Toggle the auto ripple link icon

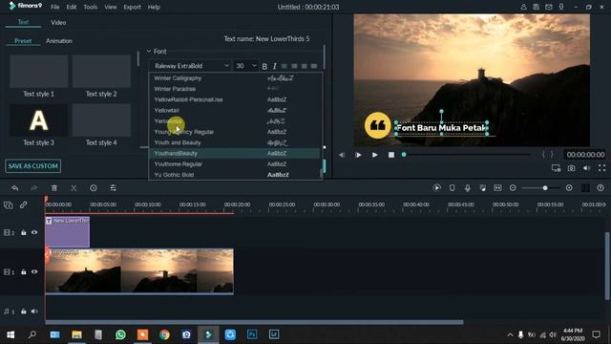coord(23,204)
